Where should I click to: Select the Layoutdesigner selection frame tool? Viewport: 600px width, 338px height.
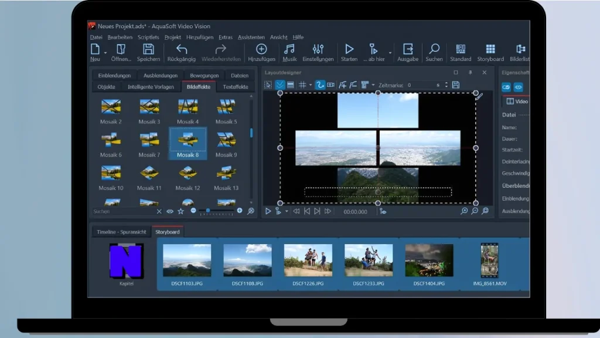(x=268, y=85)
